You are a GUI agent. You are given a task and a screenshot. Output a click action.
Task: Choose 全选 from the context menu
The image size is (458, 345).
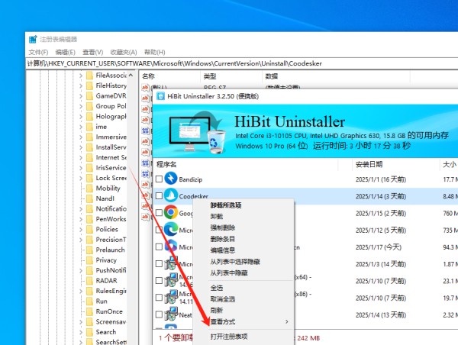(217, 288)
